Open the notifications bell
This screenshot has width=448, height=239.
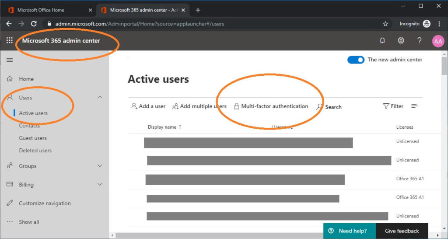(x=382, y=41)
